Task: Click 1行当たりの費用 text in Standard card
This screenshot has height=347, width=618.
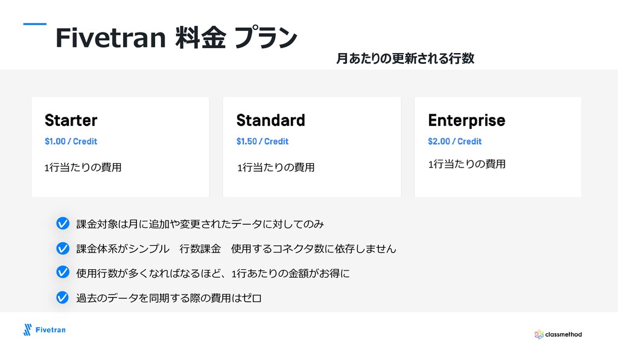Action: pyautogui.click(x=276, y=167)
